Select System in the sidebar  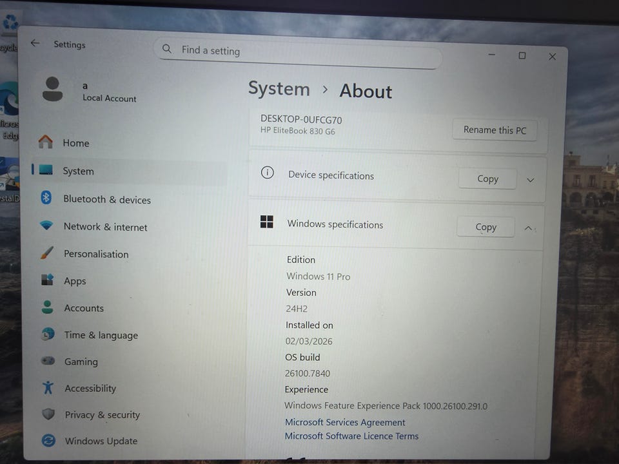click(x=130, y=170)
